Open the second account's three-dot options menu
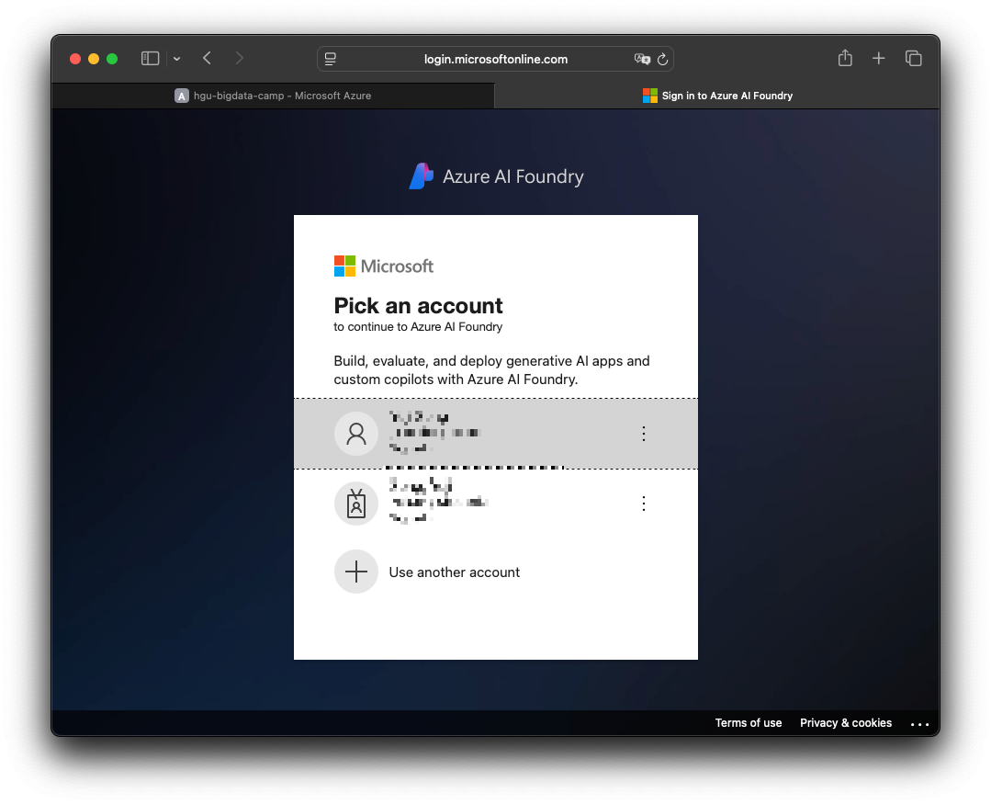Viewport: 991px width, 804px height. (644, 504)
